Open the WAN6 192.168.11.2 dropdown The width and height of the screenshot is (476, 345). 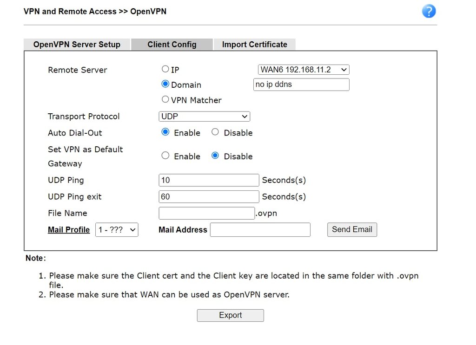(x=304, y=70)
